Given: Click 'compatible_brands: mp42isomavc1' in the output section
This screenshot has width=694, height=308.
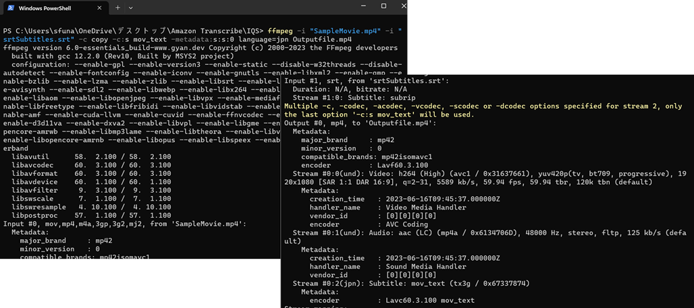Looking at the screenshot, I should point(367,156).
